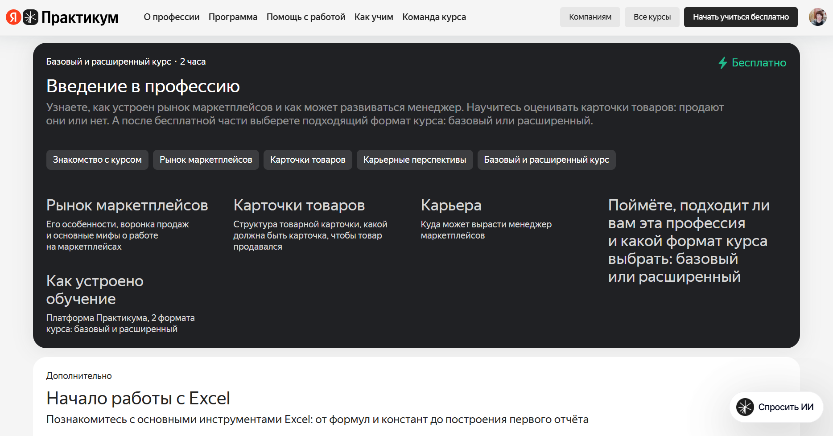This screenshot has width=833, height=436.
Task: Open the Начало работы с Excel section
Action: click(138, 398)
